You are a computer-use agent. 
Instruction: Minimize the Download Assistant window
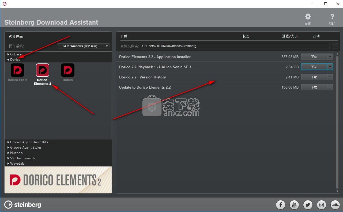click(314, 4)
